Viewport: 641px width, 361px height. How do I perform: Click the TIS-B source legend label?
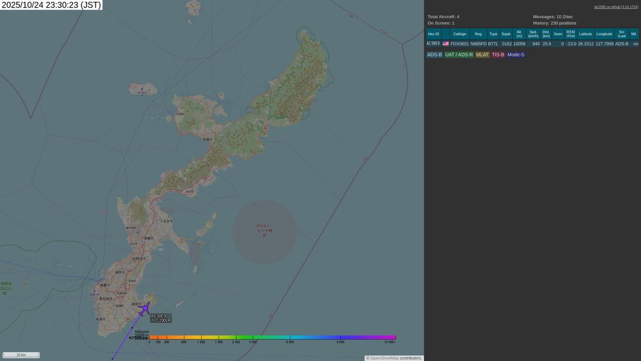click(497, 55)
